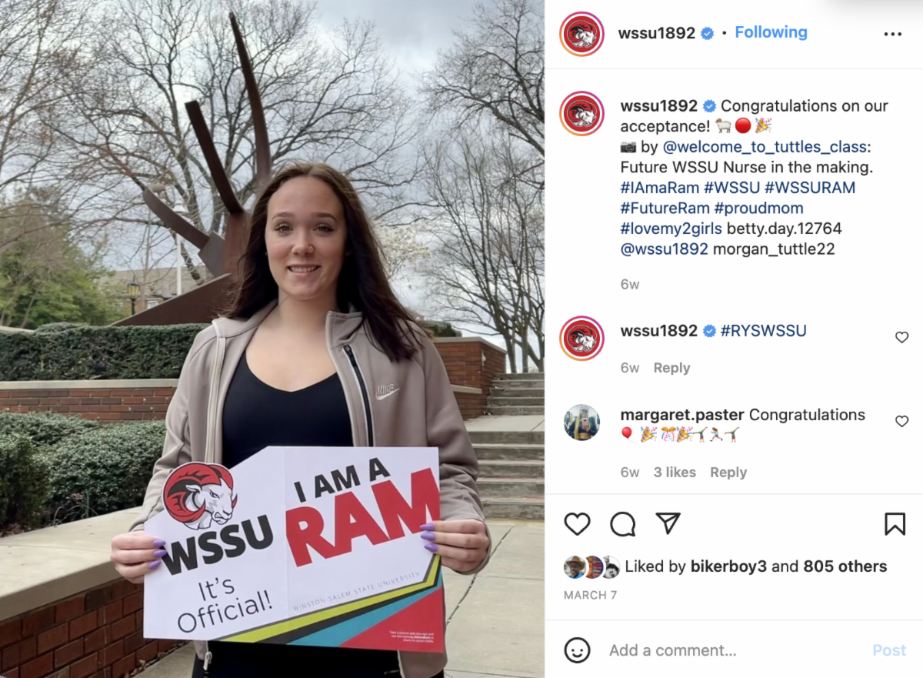Reply to the #RYSWSSU comment
The height and width of the screenshot is (678, 923).
[x=671, y=368]
